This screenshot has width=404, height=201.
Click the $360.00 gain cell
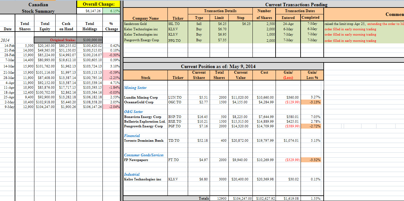coord(288,98)
